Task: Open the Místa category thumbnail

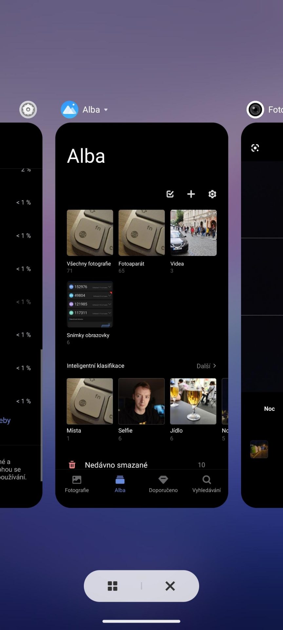Action: click(90, 401)
